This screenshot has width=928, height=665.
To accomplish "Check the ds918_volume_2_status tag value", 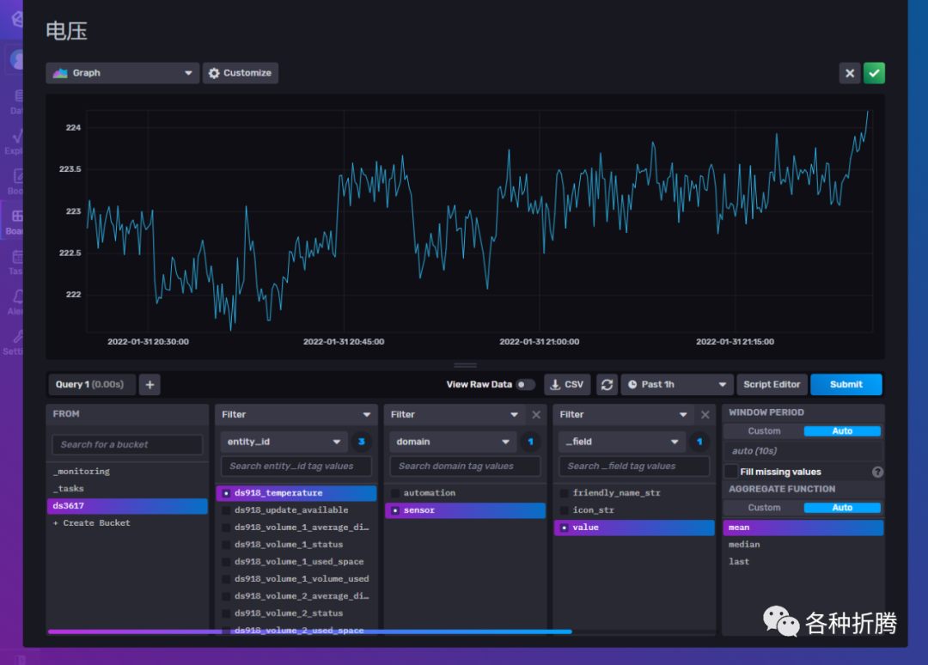I will 296,613.
